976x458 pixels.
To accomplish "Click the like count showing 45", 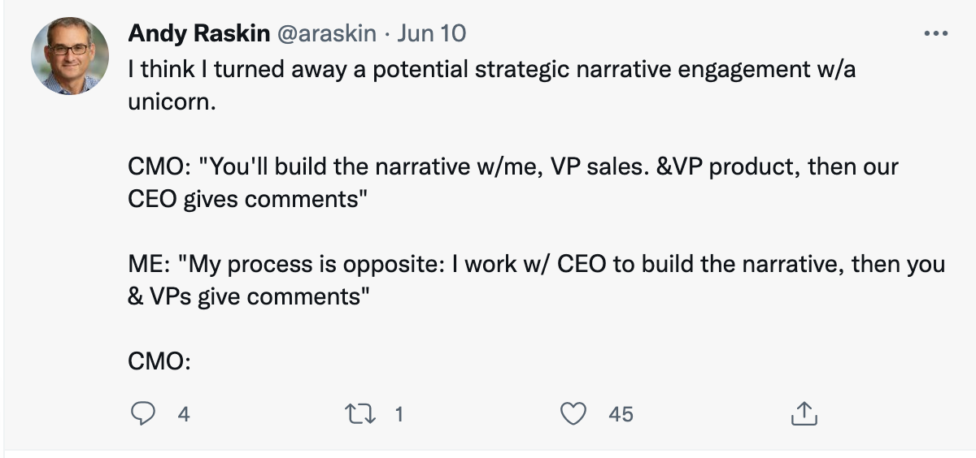I will (x=621, y=414).
